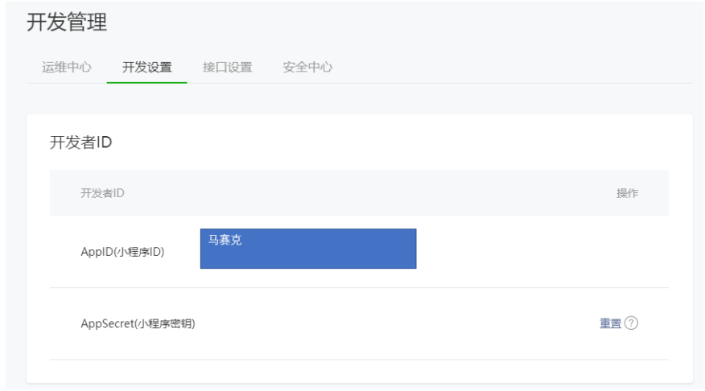The width and height of the screenshot is (705, 391).
Task: Click the blank middle of AppSecret row
Action: tap(386, 323)
